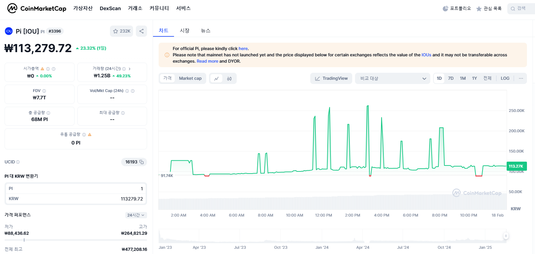Image resolution: width=535 pixels, height=254 pixels.
Task: Click the magnifier icon in search box
Action: [x=513, y=8]
